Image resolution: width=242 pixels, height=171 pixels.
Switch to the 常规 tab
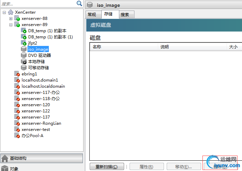[x=93, y=15]
